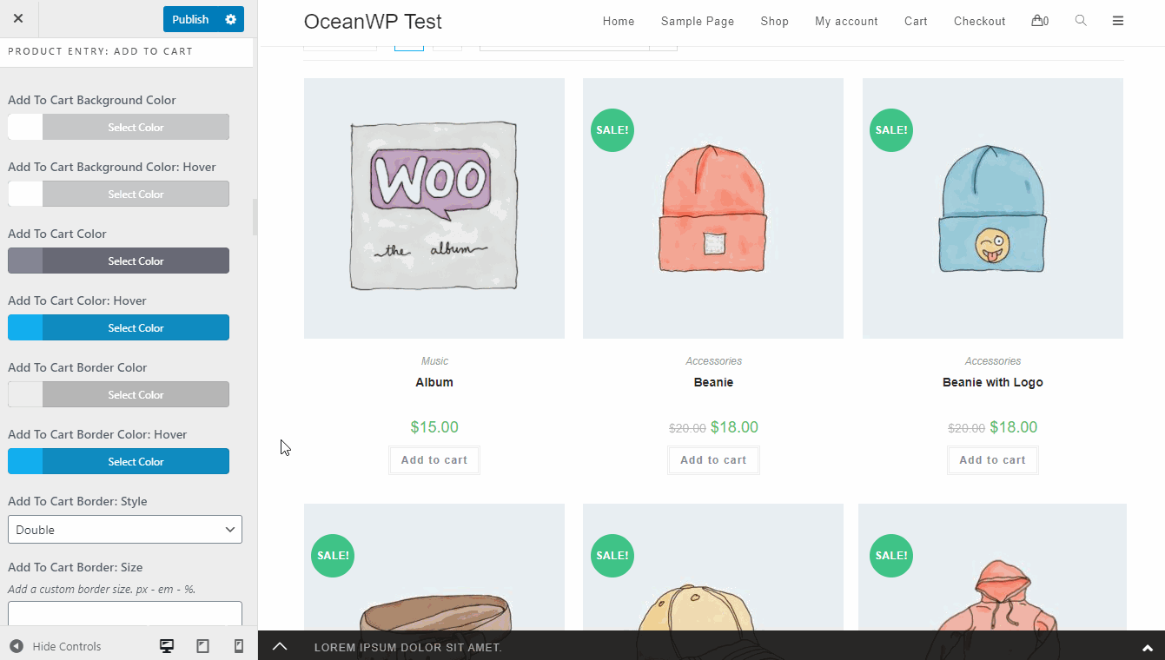The width and height of the screenshot is (1165, 660).
Task: Open the search magnifier icon in header
Action: [x=1081, y=21]
